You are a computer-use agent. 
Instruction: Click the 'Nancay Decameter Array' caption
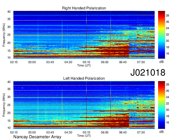37,137
